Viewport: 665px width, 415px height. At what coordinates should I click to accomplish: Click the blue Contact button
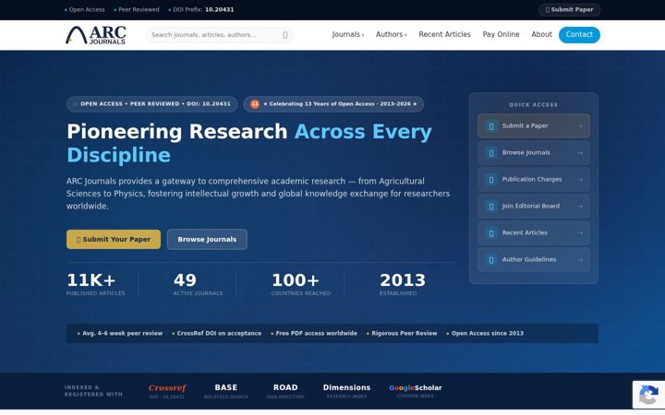(x=579, y=35)
